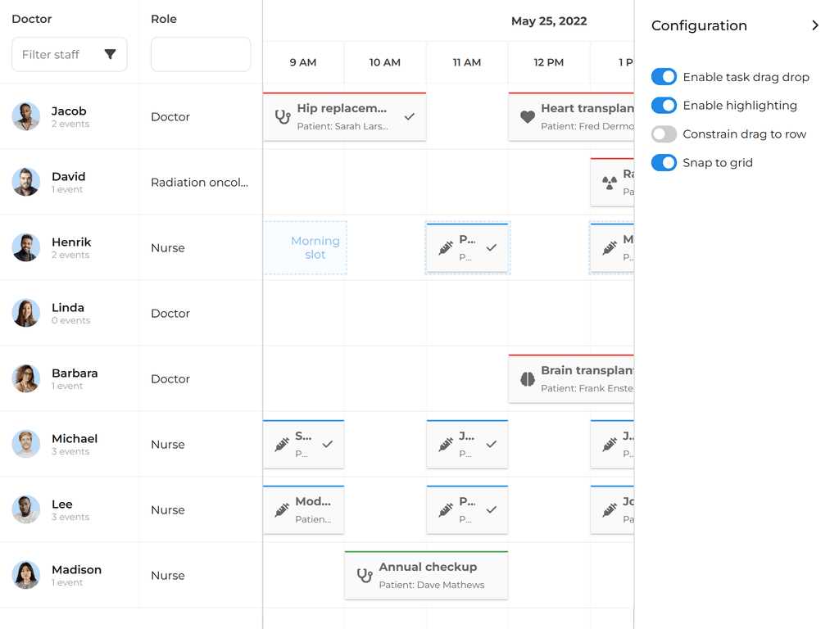The height and width of the screenshot is (629, 839).
Task: Collapse the Configuration panel with the chevron
Action: 815,25
